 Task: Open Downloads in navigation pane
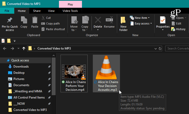click(21, 67)
